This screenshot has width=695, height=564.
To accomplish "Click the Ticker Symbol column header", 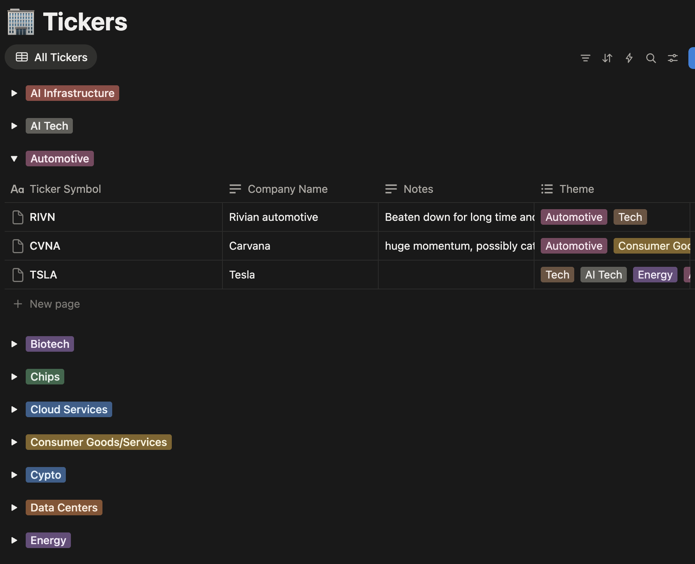I will coord(113,189).
